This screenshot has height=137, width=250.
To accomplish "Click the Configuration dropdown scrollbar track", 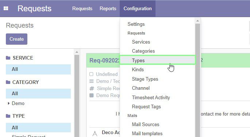I will pos(197,79).
